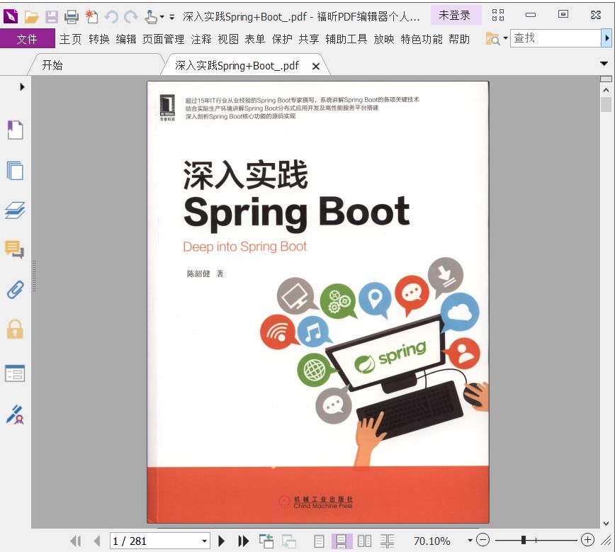Open the 表单 ribbon tab
615x552 pixels.
[x=255, y=39]
